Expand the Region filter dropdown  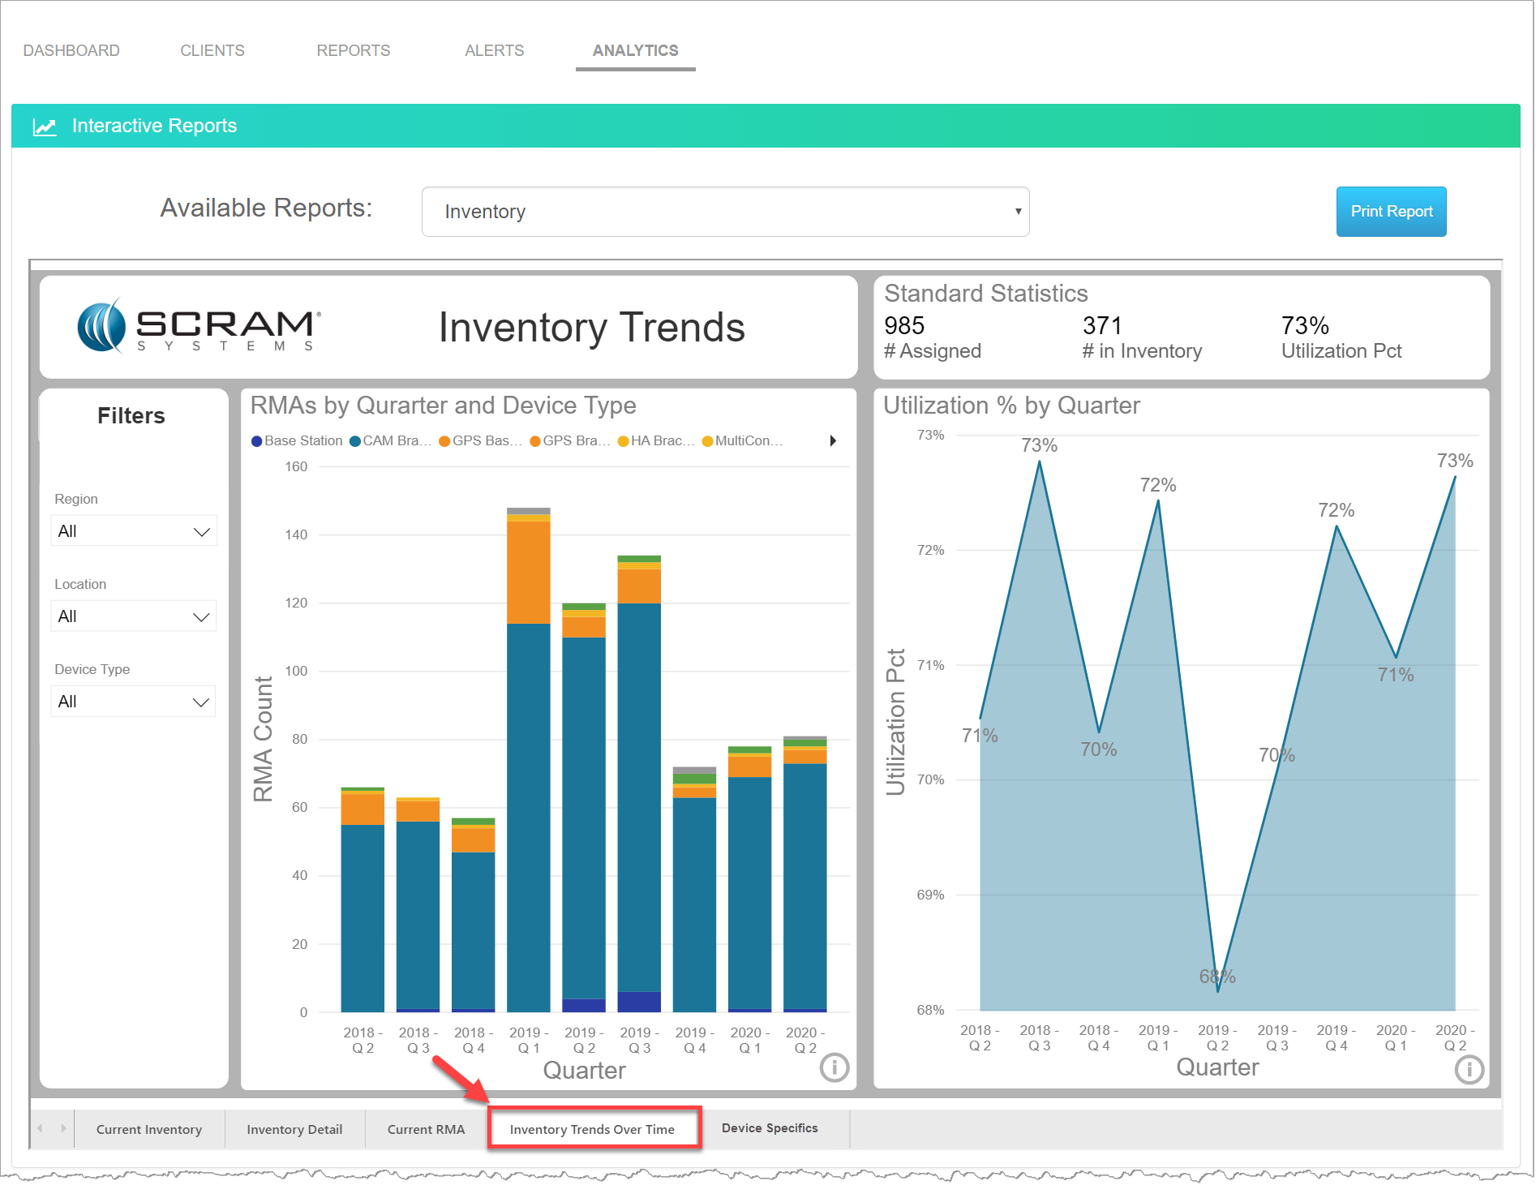pos(134,531)
